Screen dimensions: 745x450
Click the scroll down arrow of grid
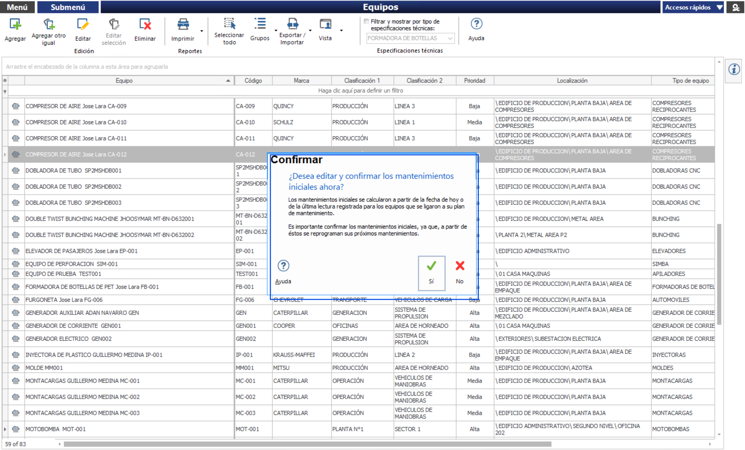[x=719, y=434]
